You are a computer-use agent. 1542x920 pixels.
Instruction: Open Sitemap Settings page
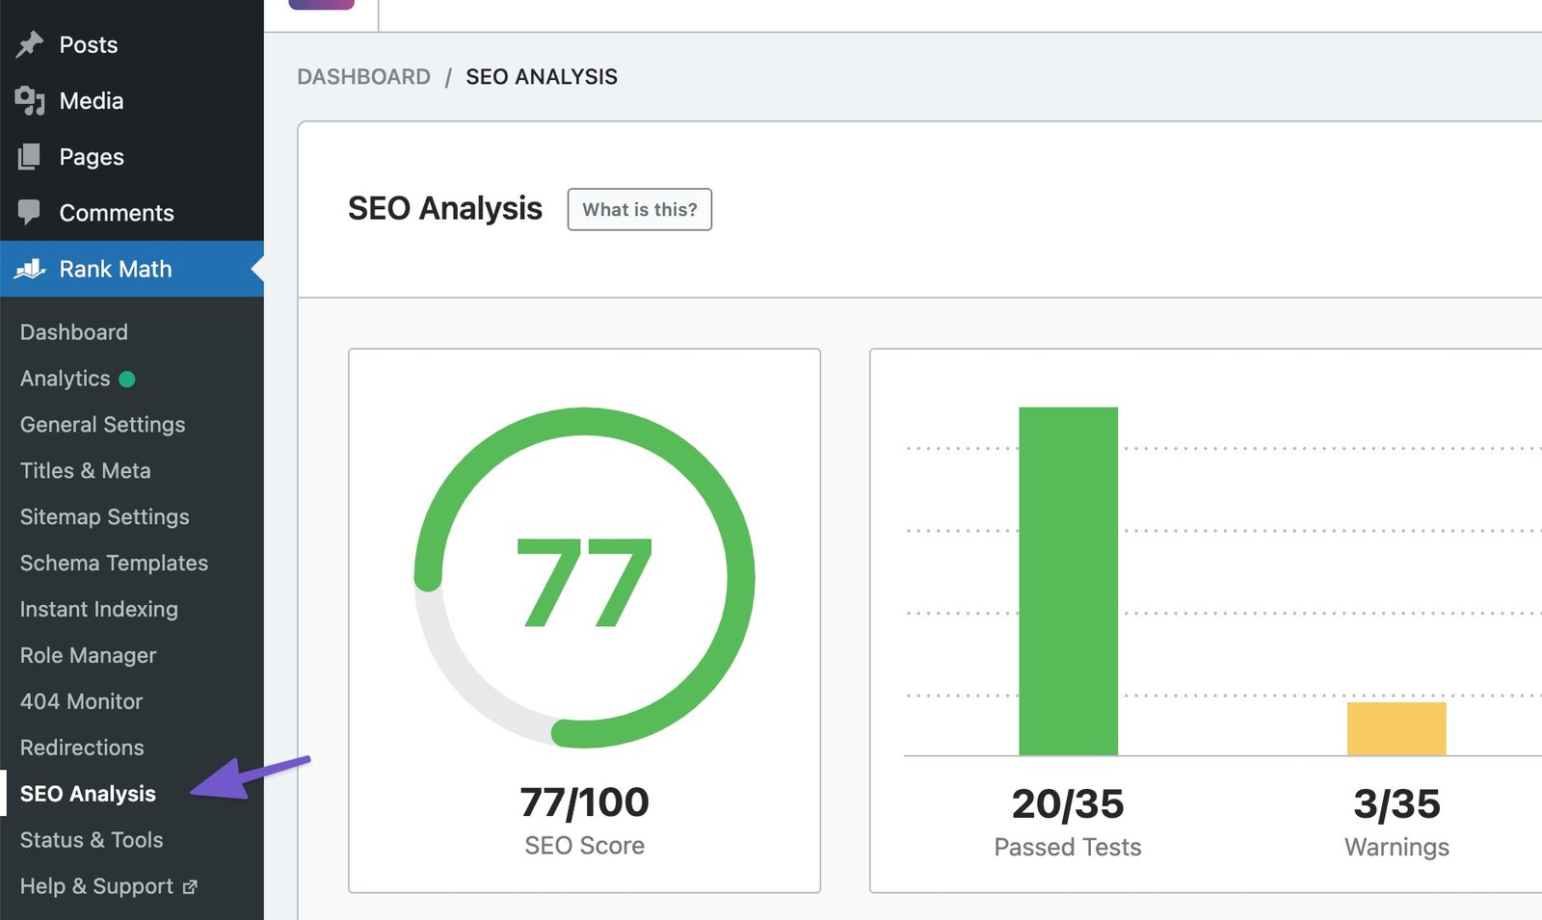104,517
